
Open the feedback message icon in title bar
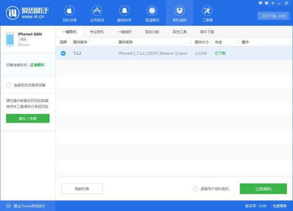point(260,3)
